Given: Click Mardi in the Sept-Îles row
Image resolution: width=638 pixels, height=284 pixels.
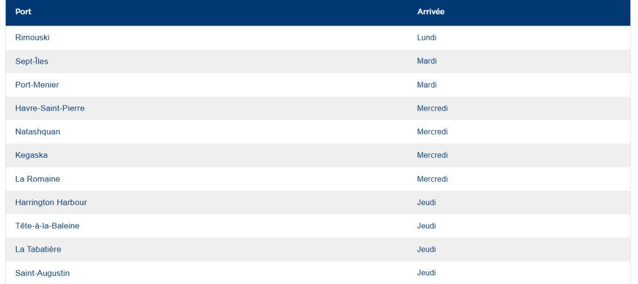Looking at the screenshot, I should click(426, 61).
